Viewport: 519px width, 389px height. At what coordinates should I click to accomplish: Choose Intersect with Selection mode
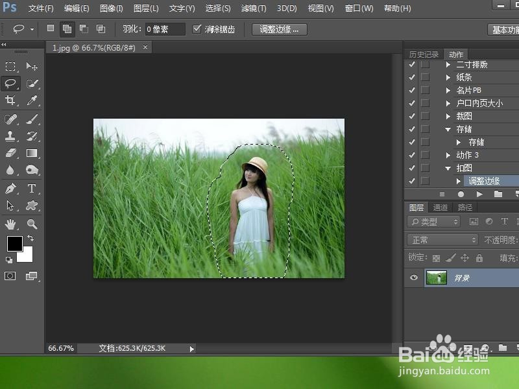[101, 29]
